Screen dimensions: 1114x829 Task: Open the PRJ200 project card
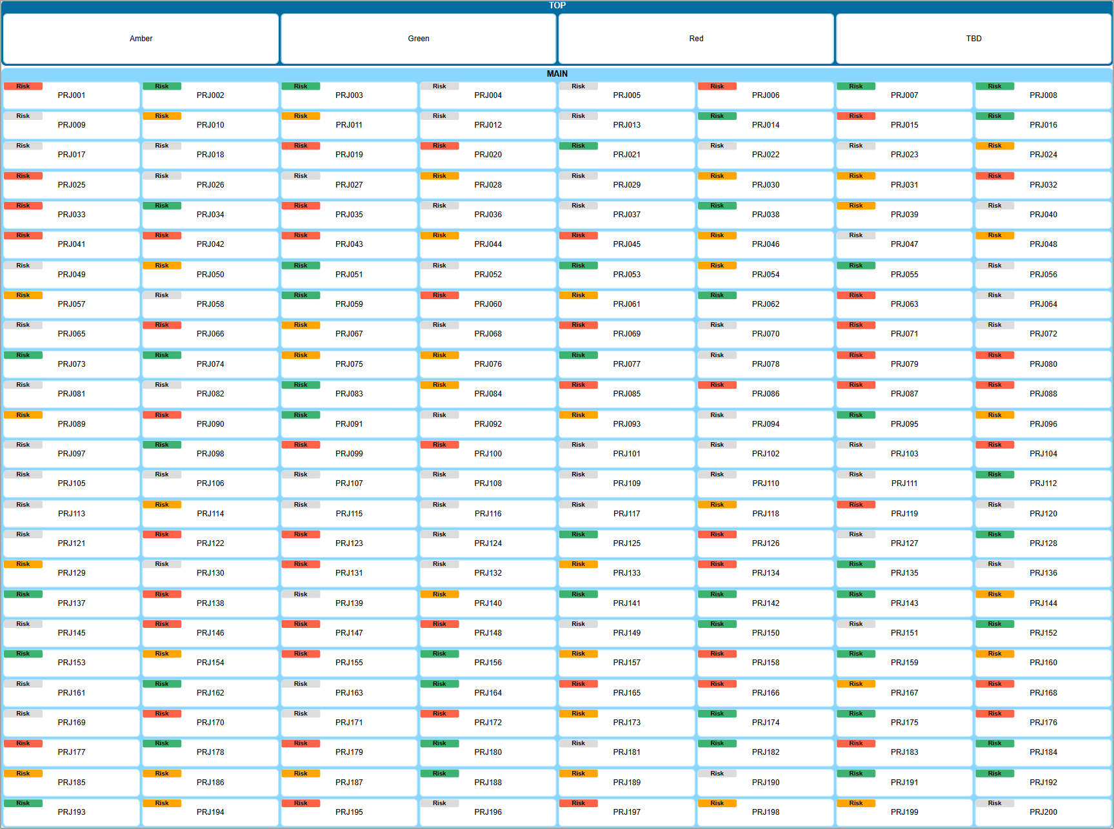[1043, 812]
